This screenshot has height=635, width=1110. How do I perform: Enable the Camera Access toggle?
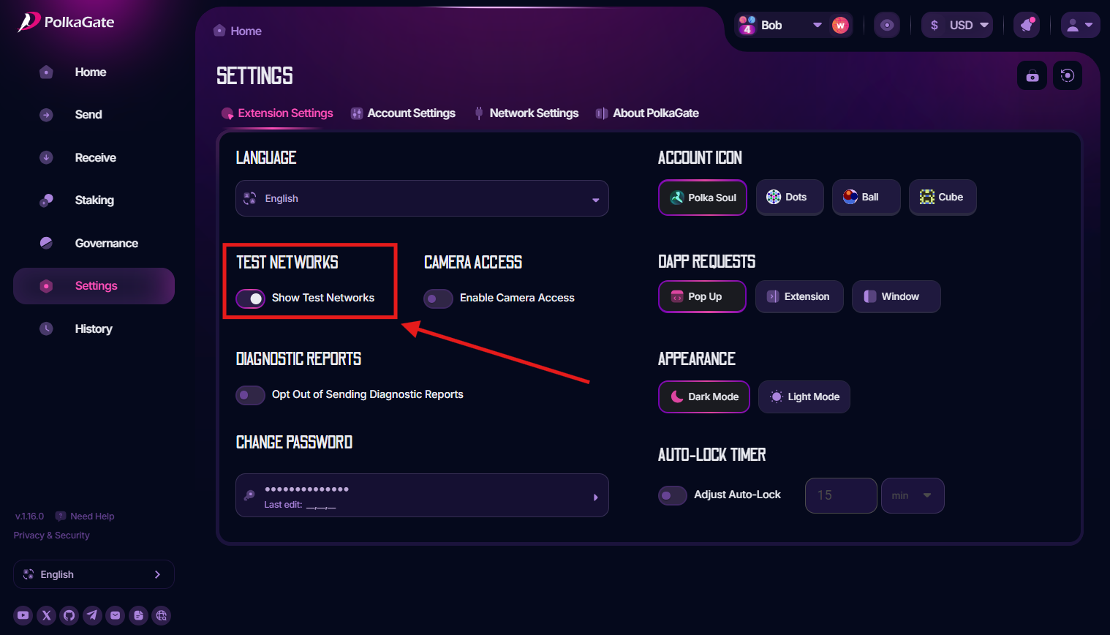point(438,298)
